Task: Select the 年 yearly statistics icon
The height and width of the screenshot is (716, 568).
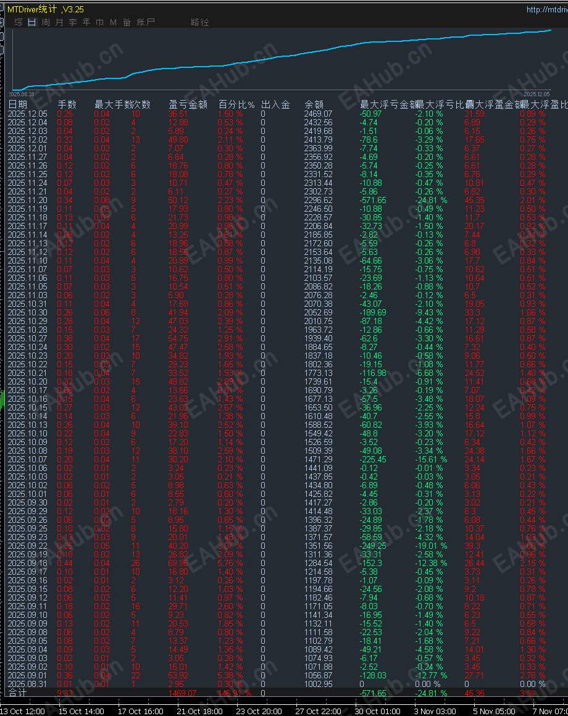Action: pyautogui.click(x=86, y=22)
